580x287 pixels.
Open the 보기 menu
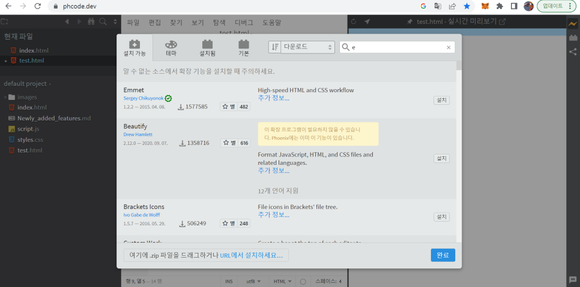[x=198, y=23]
